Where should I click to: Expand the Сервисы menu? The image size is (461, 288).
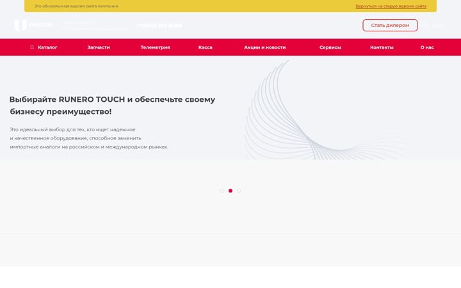[x=330, y=47]
